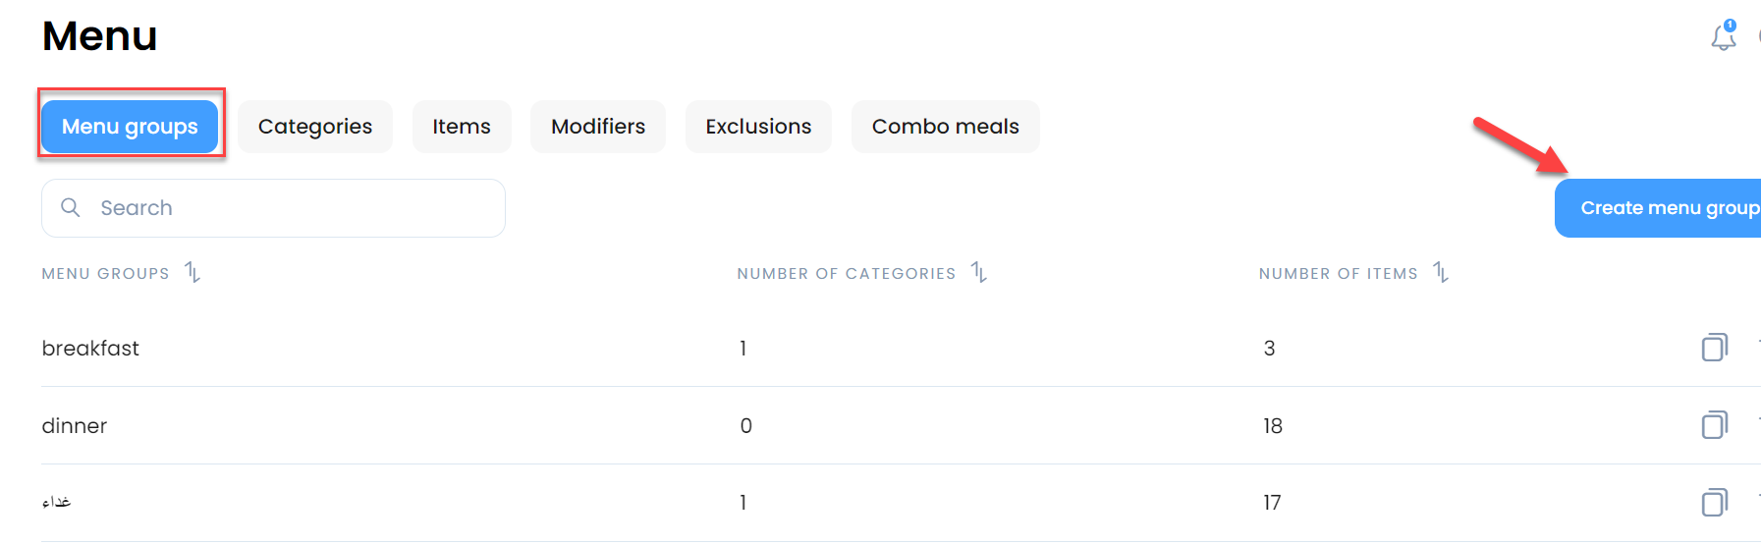Image resolution: width=1761 pixels, height=545 pixels.
Task: Click the search magnifier icon
Action: (x=71, y=207)
